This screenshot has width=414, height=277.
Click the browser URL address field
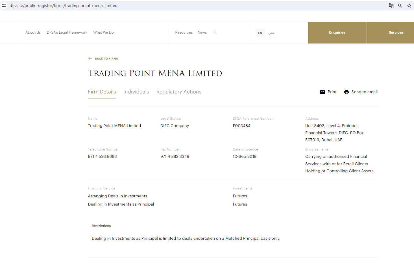(x=169, y=6)
